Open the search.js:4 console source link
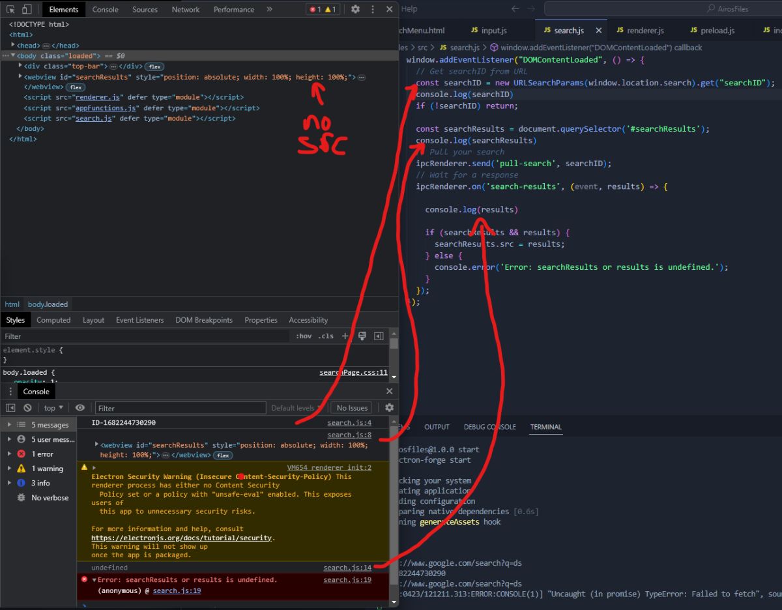 349,423
